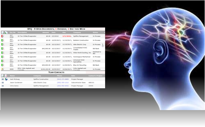The image size is (205, 127).
Task: Call Jack McSwag's phone number link
Action: coord(63,79)
